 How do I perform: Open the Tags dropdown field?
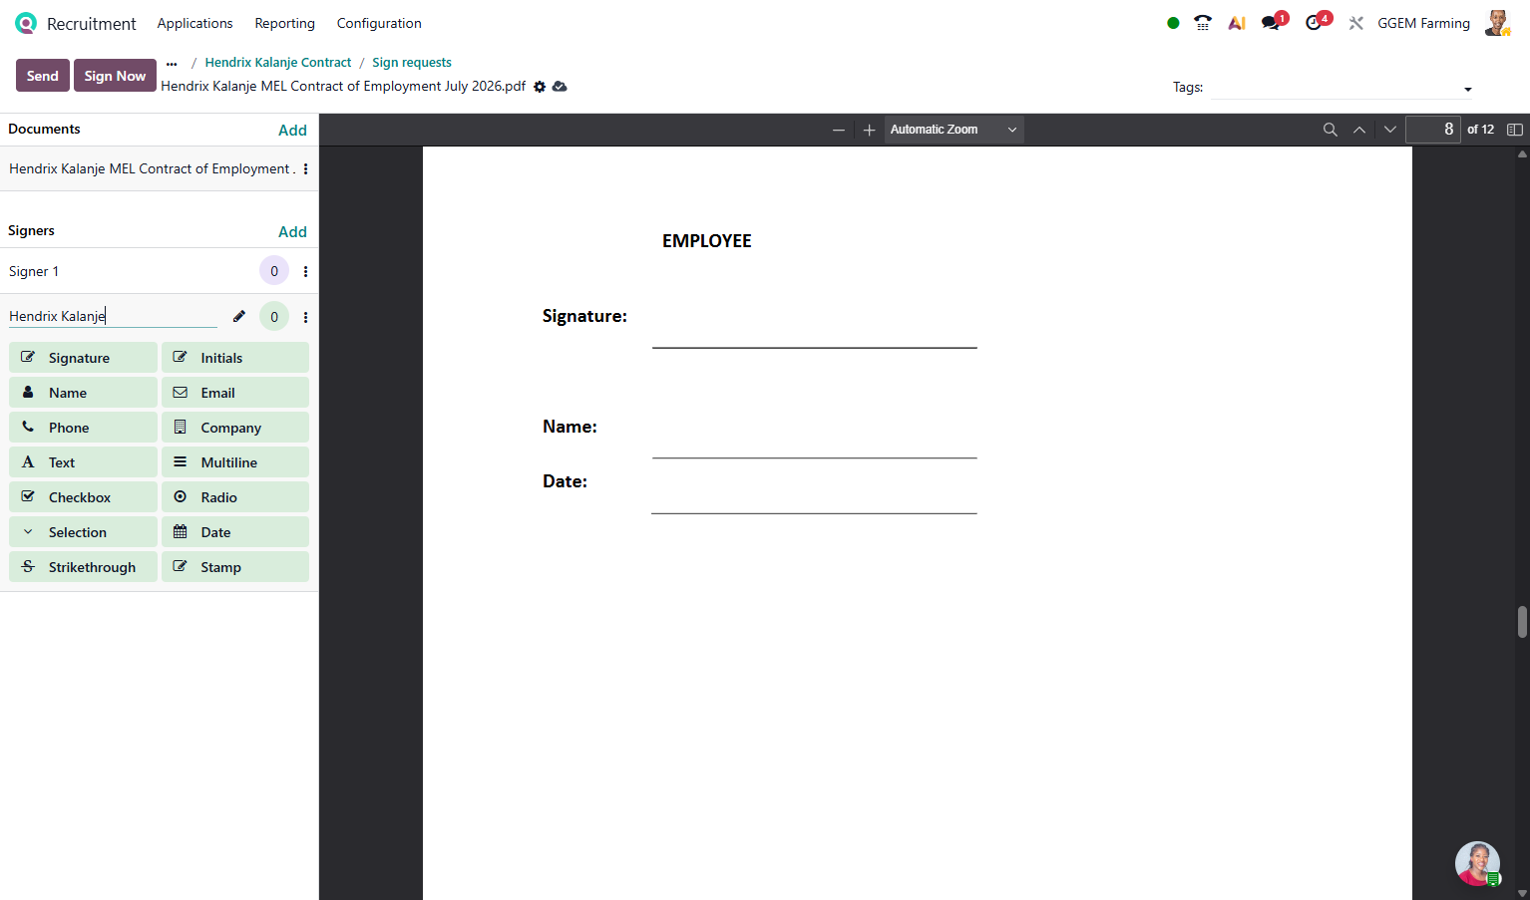(1342, 88)
